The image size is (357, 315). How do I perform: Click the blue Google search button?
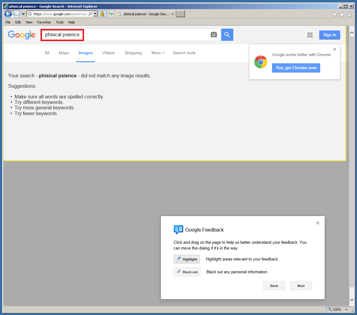click(227, 35)
